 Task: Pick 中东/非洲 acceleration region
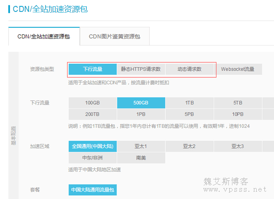(92, 158)
